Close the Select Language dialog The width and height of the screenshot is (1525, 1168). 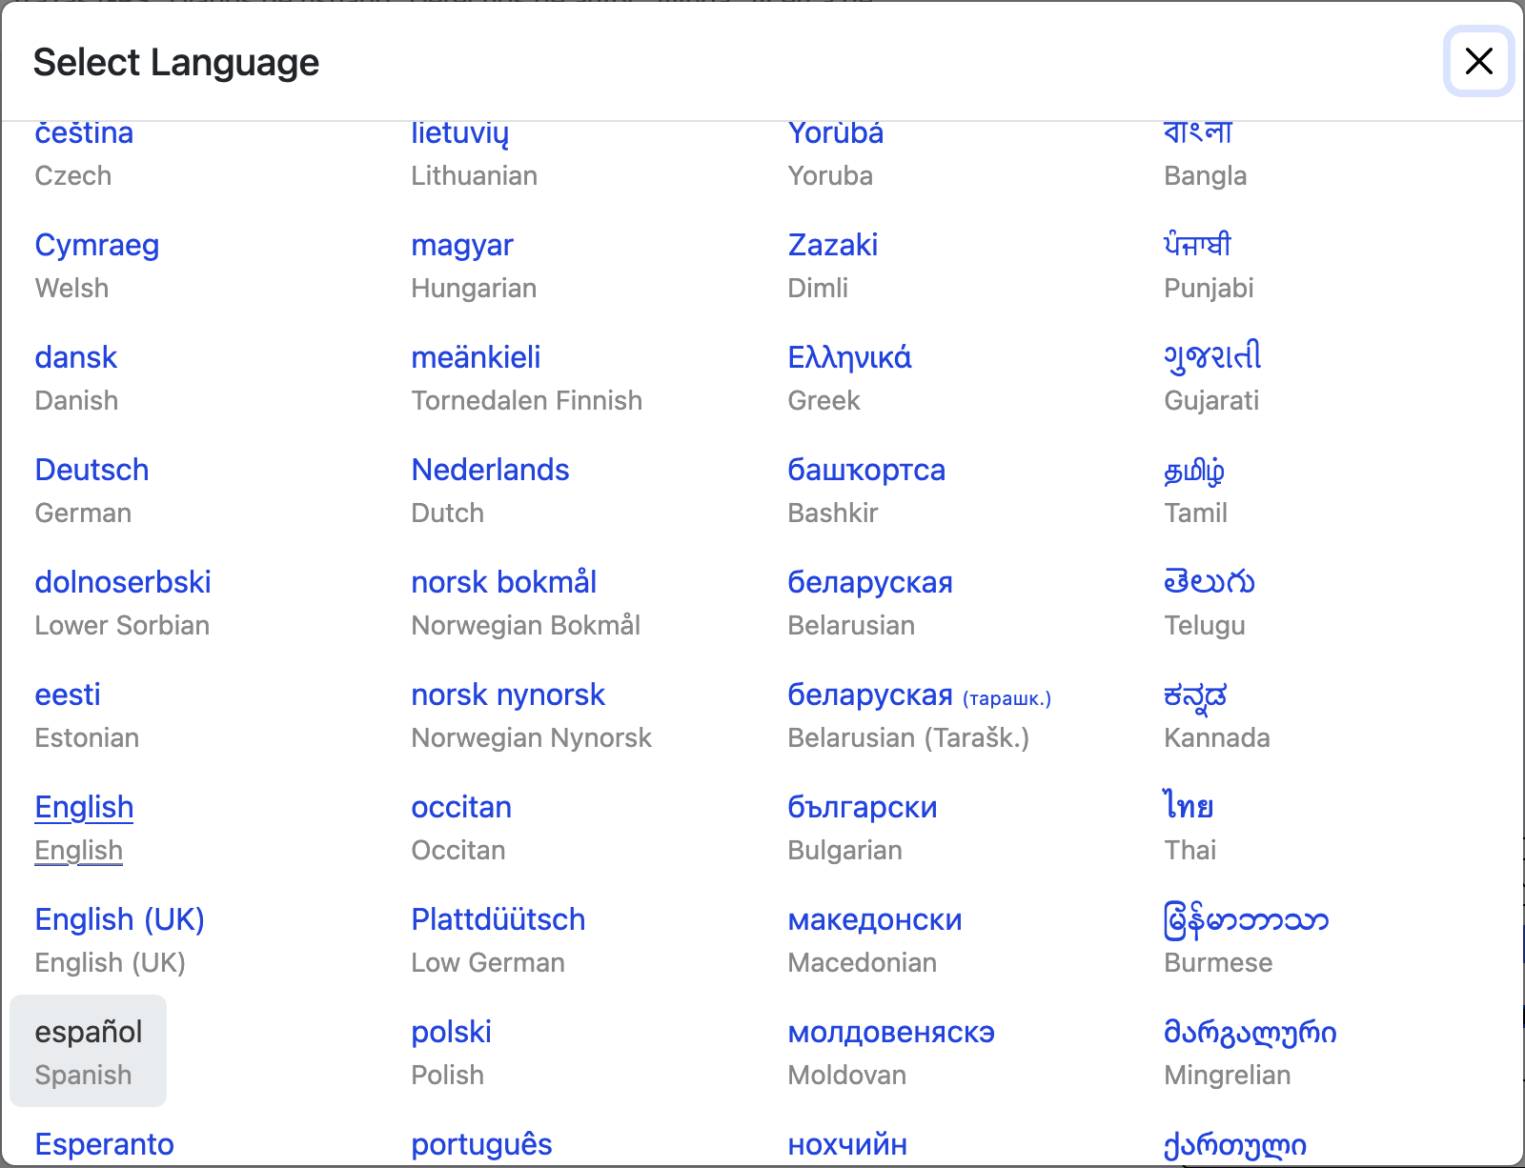(x=1478, y=62)
